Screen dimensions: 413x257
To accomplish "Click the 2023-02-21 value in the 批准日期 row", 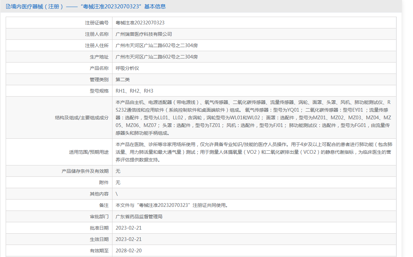I will 129,228.
